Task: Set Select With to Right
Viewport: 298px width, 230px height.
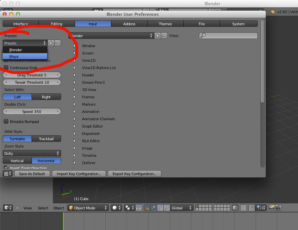Action: coord(47,97)
